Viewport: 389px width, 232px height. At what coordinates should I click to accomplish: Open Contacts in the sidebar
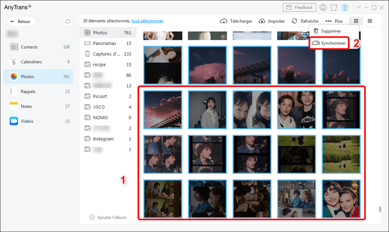(x=38, y=47)
